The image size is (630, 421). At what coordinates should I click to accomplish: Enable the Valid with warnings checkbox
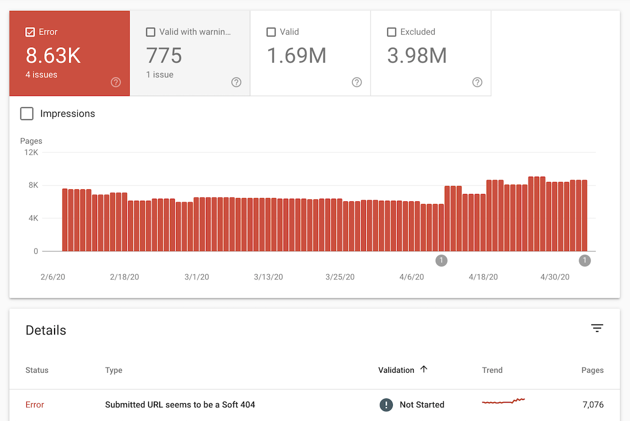[151, 32]
